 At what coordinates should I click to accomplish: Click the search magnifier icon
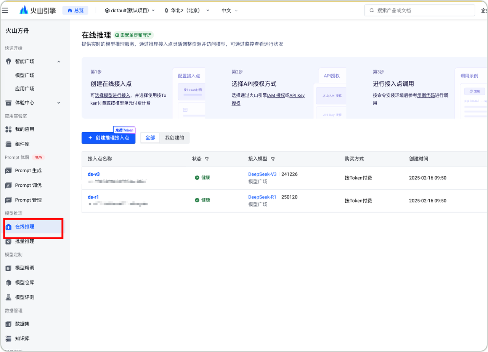click(371, 10)
